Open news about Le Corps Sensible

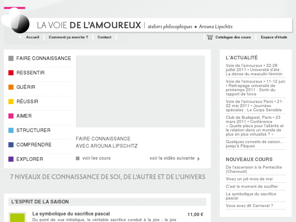pyautogui.click(x=254, y=106)
